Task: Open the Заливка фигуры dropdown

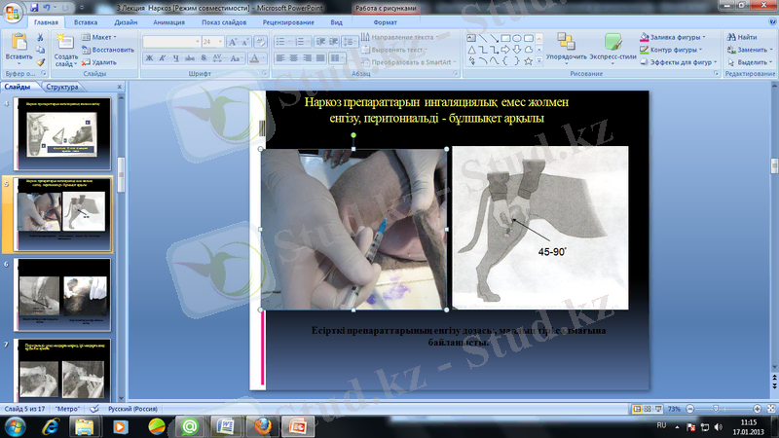Action: click(x=678, y=37)
